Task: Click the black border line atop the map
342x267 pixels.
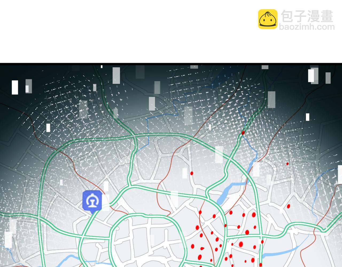Action: click(171, 64)
